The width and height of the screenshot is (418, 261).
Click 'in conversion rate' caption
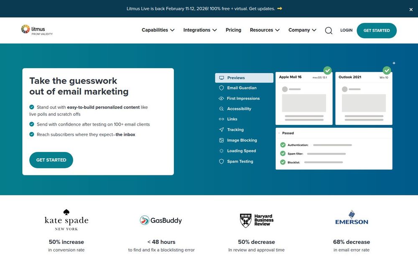pyautogui.click(x=66, y=250)
